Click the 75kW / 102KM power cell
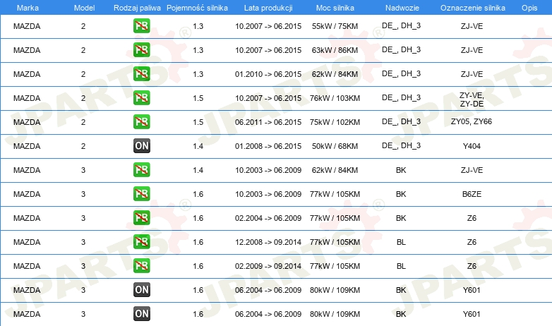 [x=335, y=122]
